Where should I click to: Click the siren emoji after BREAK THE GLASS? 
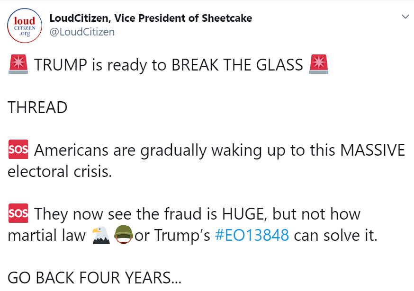(318, 64)
